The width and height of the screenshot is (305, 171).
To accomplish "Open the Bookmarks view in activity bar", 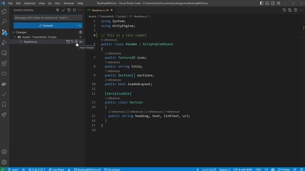I will click(x=4, y=104).
